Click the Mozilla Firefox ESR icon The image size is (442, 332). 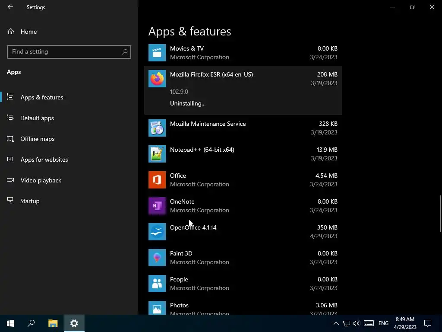point(157,79)
